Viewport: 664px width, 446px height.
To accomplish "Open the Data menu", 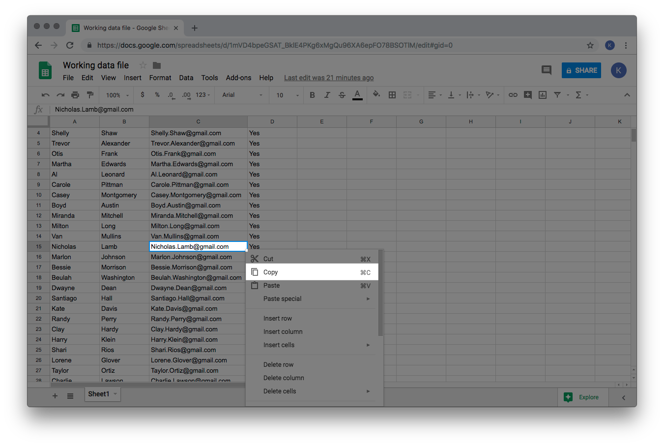I will [x=186, y=78].
